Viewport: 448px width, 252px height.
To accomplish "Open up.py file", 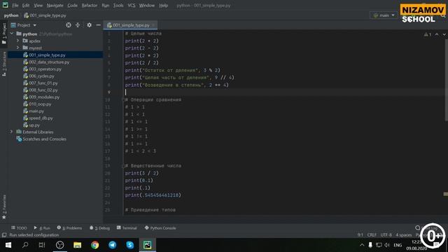I will (34, 125).
